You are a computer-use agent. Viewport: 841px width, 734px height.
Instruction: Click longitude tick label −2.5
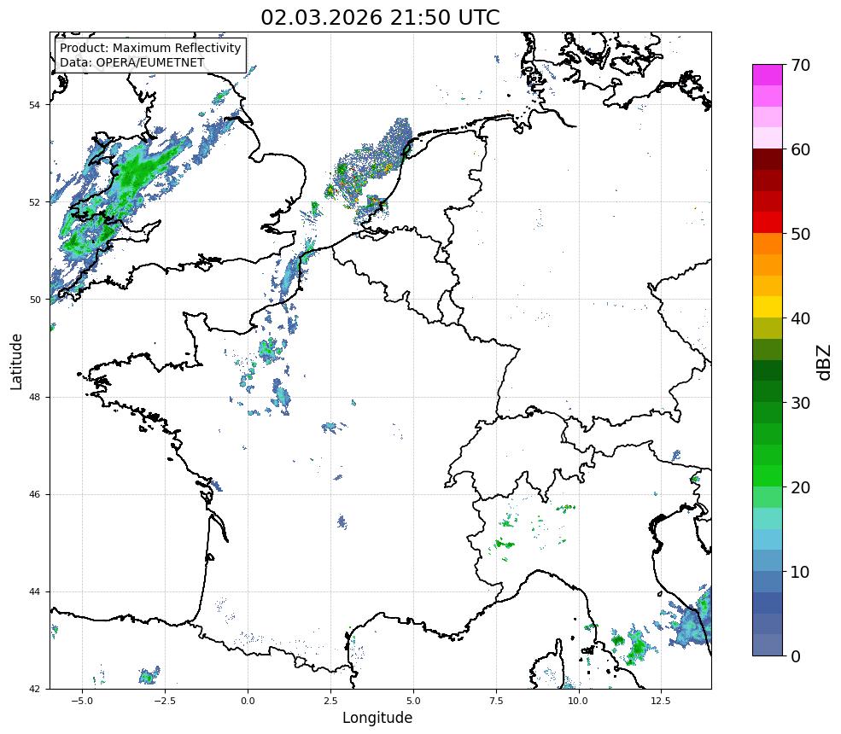[165, 701]
